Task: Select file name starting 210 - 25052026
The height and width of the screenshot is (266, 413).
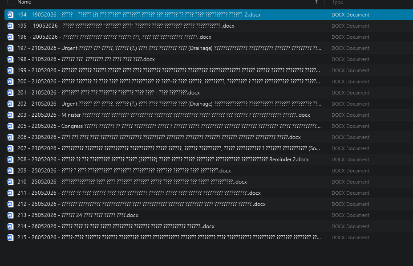Action: pos(132,182)
